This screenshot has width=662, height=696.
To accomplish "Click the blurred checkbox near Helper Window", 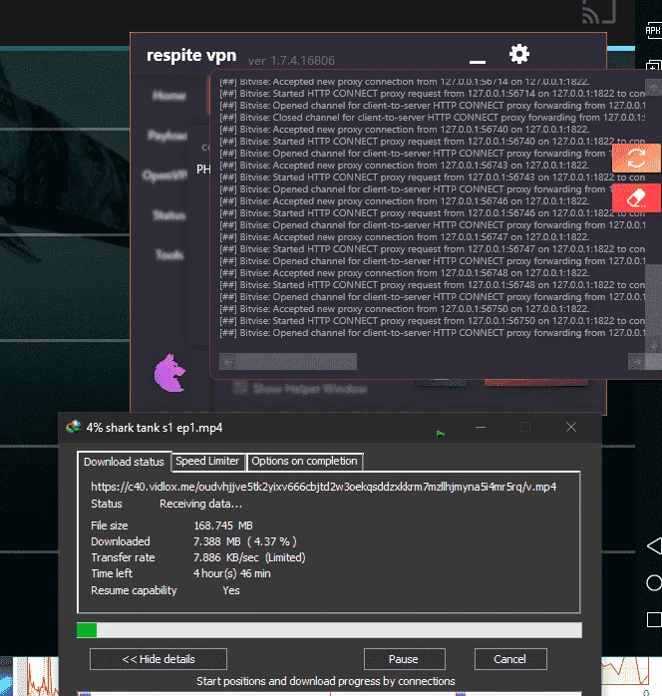I will click(240, 388).
